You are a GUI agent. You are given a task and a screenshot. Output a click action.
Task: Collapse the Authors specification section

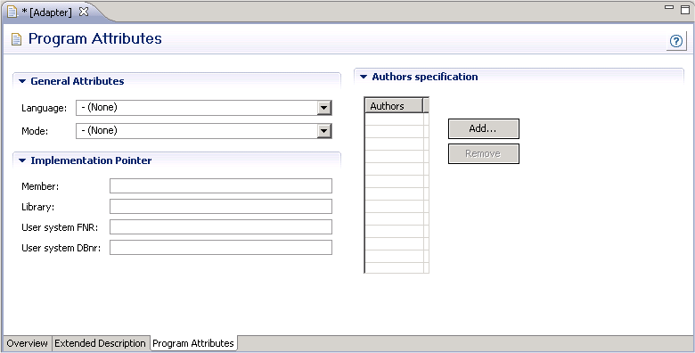coord(364,77)
